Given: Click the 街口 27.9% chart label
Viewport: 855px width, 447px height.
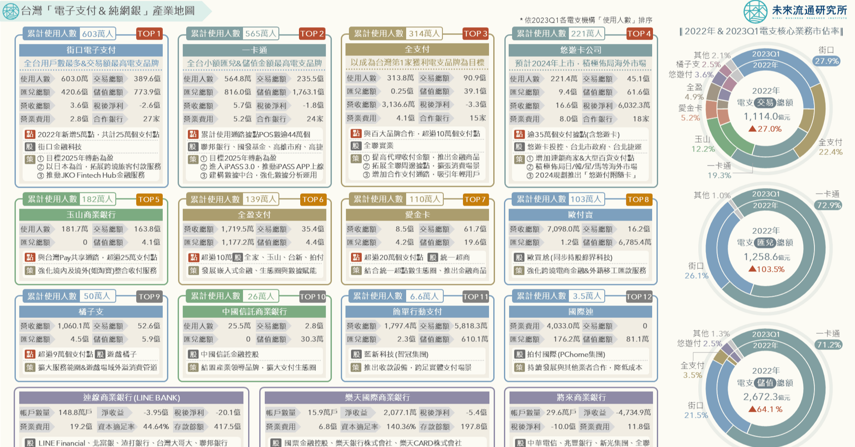Looking at the screenshot, I should coord(826,56).
